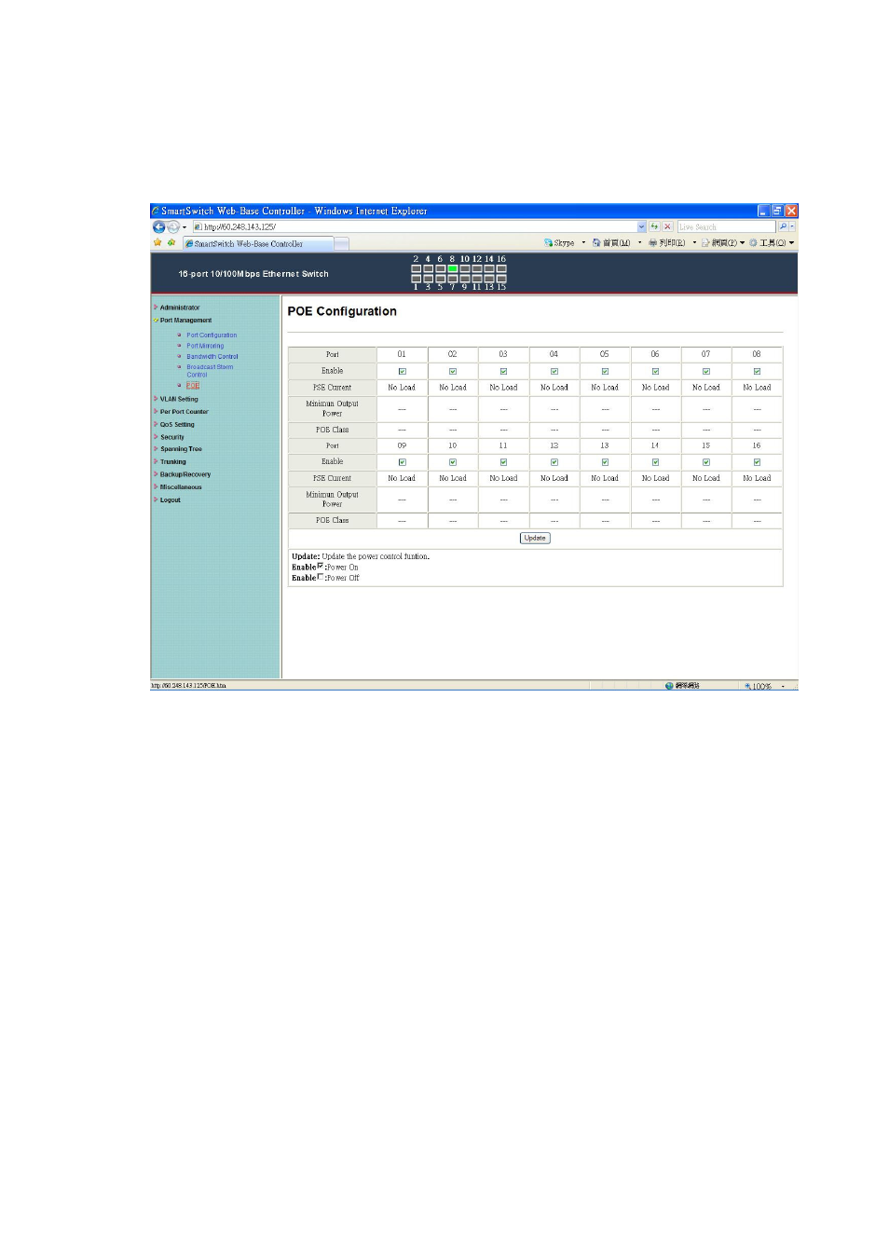Click the Update button
This screenshot has height=1259, width=889.
click(x=535, y=539)
